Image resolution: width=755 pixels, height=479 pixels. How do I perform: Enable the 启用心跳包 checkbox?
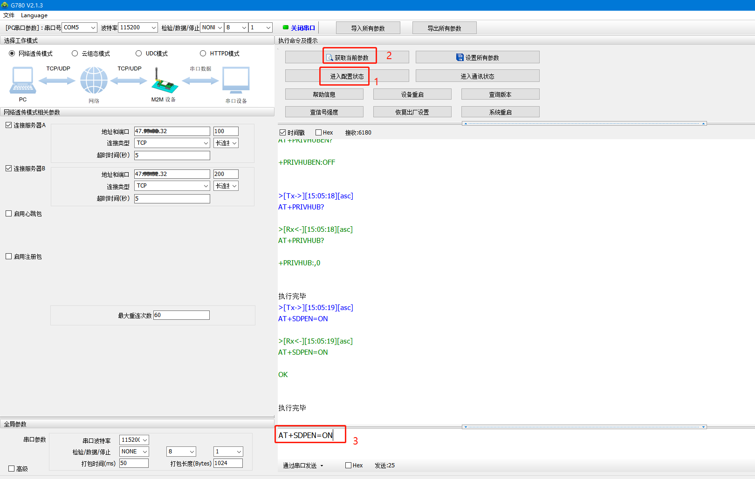[x=9, y=214]
